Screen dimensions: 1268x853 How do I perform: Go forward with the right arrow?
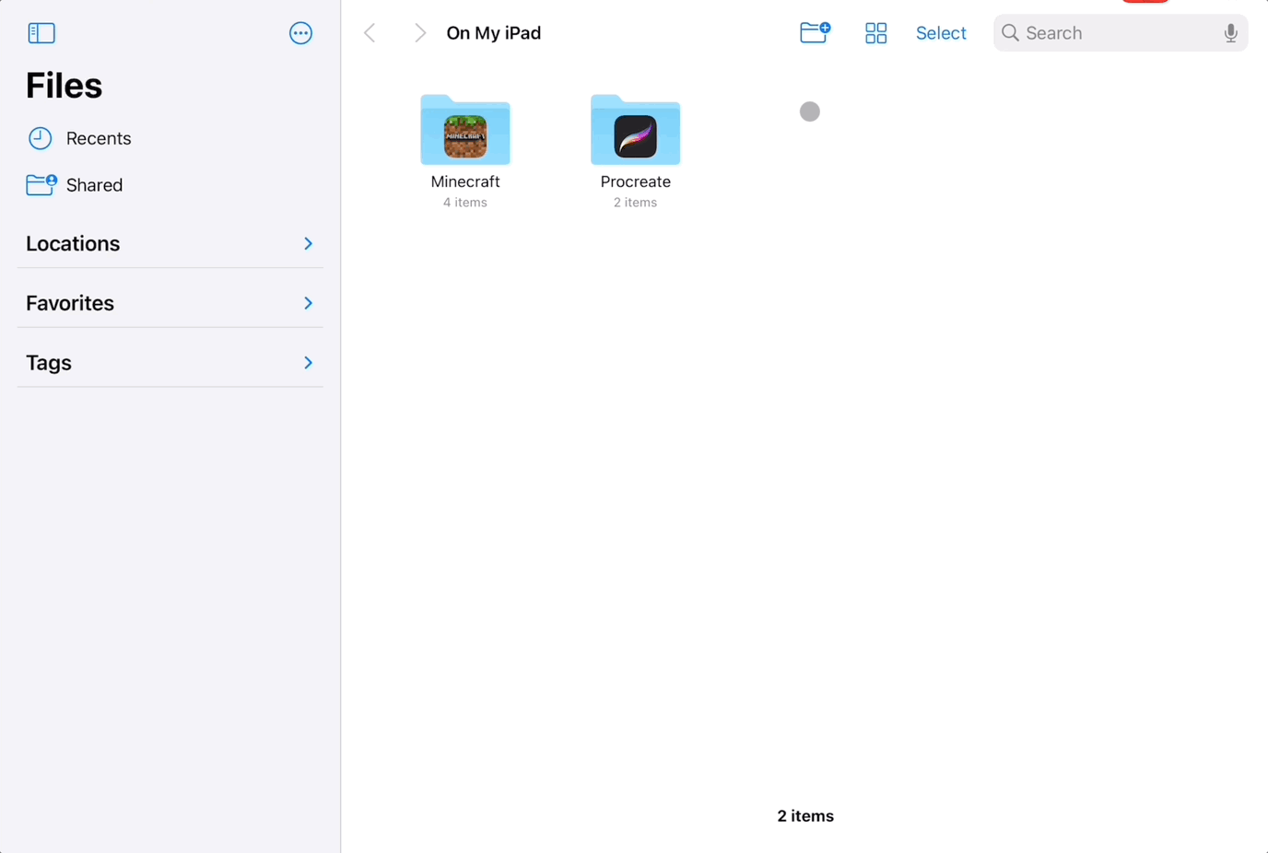(420, 33)
